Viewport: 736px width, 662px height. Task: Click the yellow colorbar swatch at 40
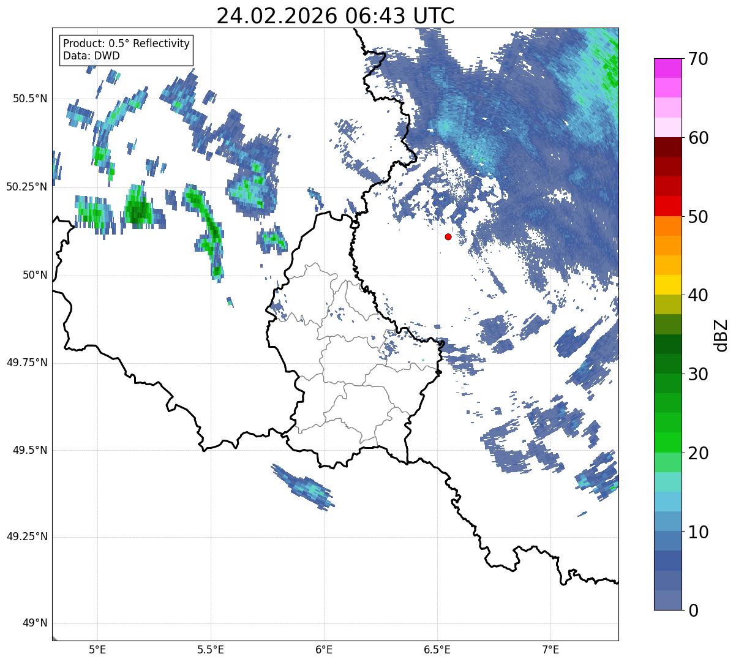(x=667, y=285)
